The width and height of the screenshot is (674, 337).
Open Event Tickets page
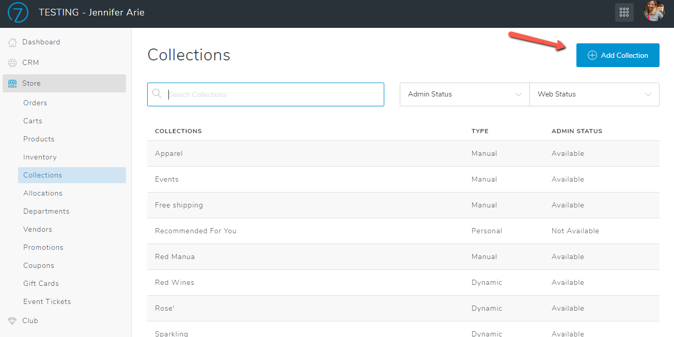tap(47, 301)
